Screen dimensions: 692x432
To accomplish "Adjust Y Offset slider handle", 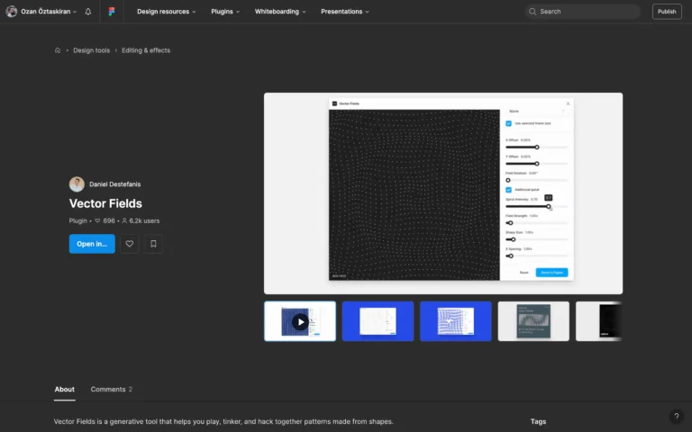I will (x=537, y=164).
